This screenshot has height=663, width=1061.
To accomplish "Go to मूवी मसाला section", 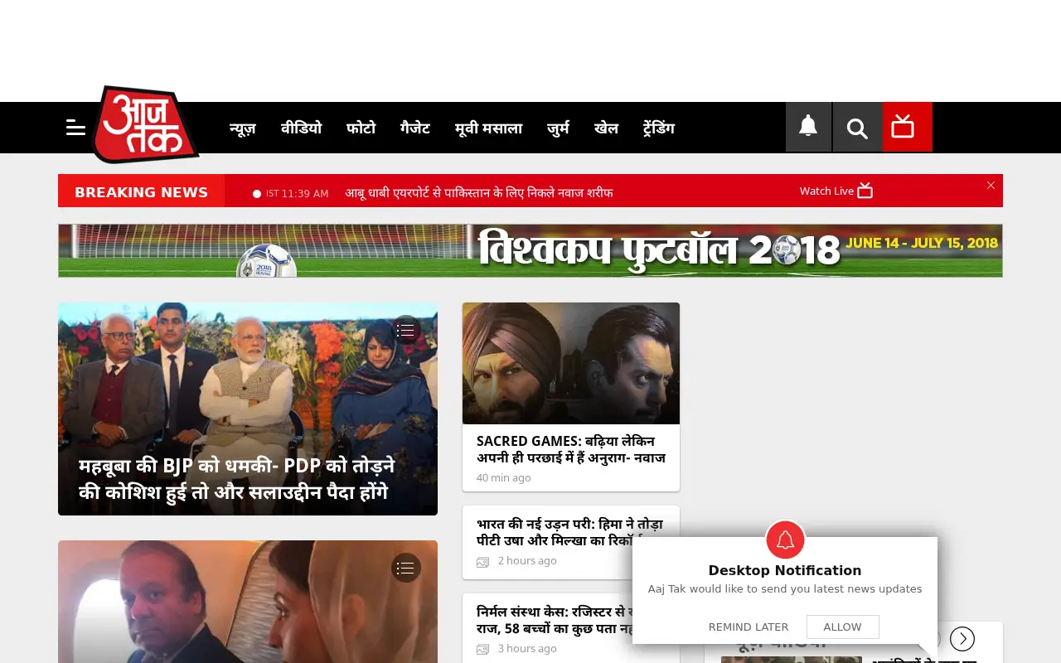I will click(488, 128).
